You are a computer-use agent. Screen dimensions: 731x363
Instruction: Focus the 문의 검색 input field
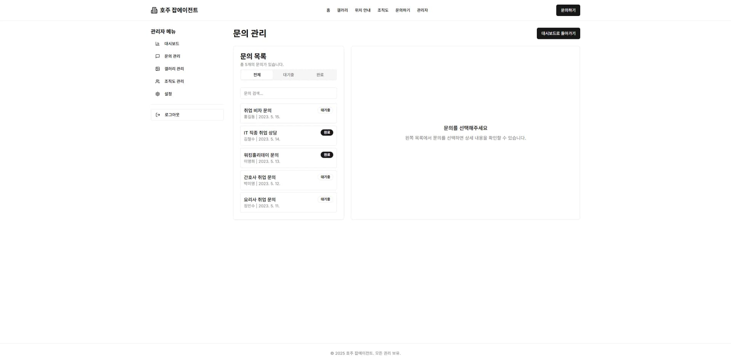289,93
